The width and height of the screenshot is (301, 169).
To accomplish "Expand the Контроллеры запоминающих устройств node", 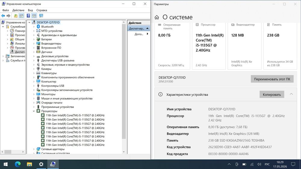I will click(x=34, y=90).
